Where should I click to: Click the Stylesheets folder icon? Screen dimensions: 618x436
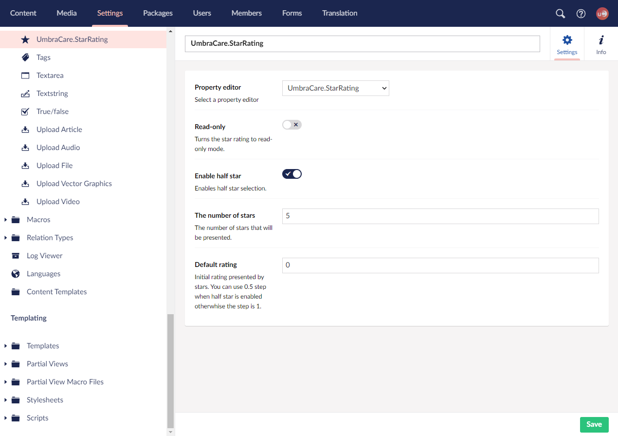[x=16, y=400]
